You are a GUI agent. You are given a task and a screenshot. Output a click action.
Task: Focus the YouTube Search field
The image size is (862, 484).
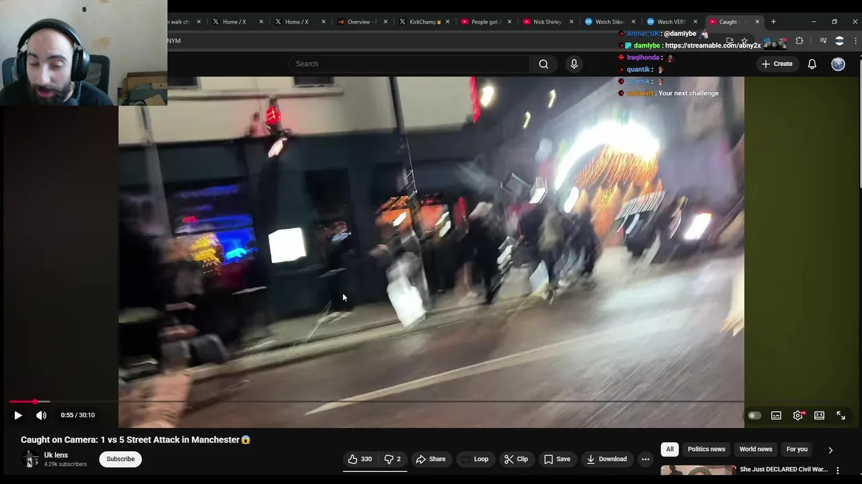409,64
